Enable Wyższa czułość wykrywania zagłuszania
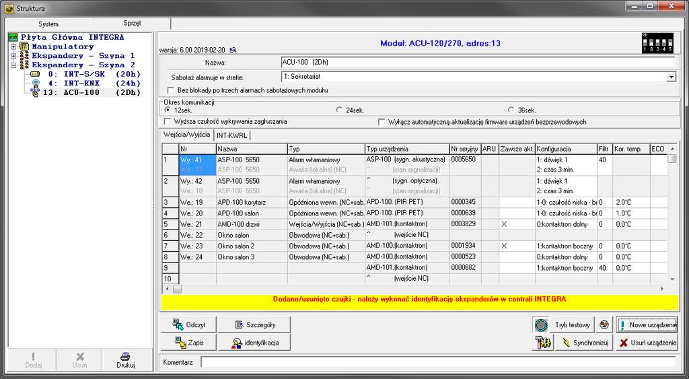 pyautogui.click(x=167, y=121)
